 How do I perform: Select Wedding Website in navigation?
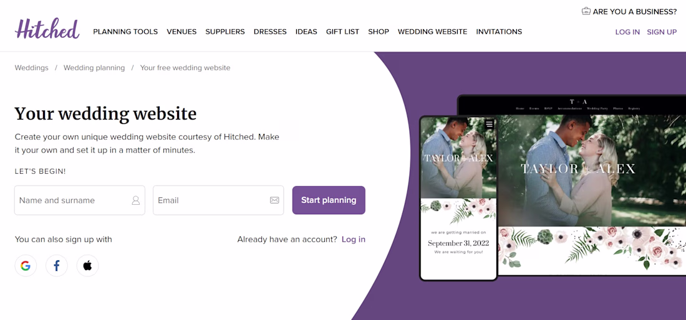pyautogui.click(x=432, y=32)
